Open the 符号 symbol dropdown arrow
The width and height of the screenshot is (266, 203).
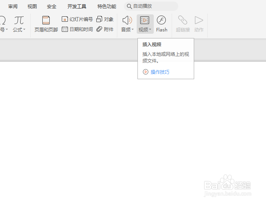click(7, 29)
